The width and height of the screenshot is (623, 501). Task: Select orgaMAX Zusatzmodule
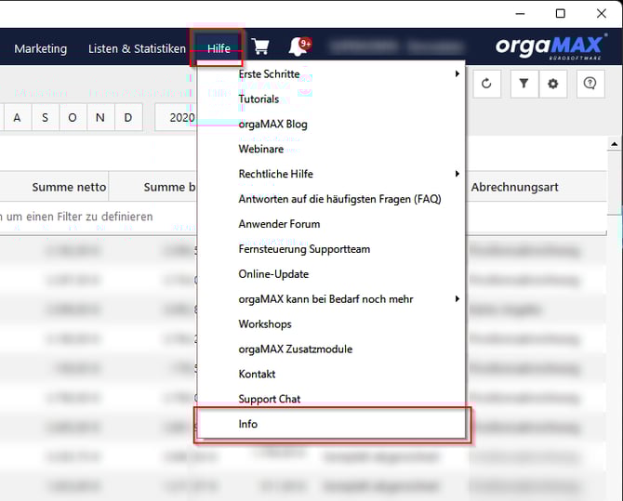(x=331, y=349)
